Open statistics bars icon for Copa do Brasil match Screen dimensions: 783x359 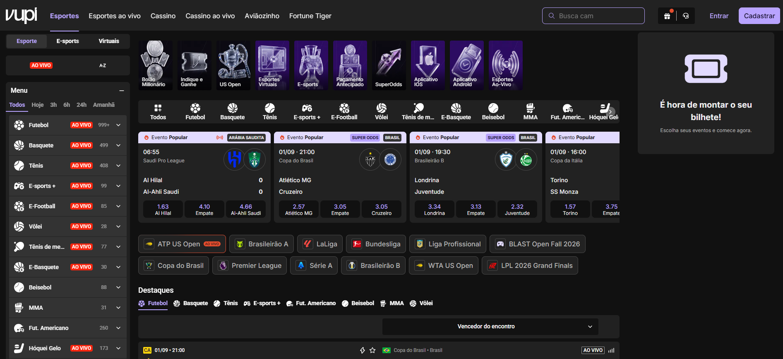[x=611, y=350]
